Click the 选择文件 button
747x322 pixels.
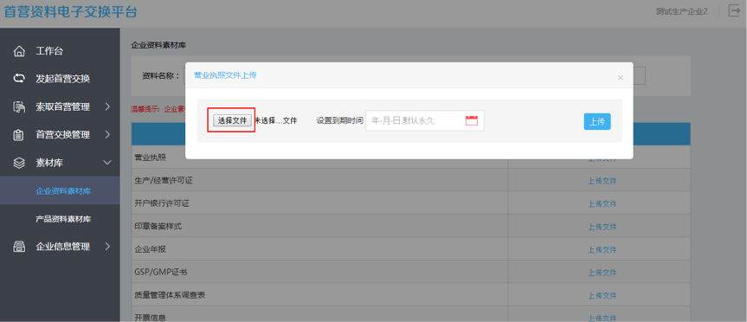(x=232, y=120)
